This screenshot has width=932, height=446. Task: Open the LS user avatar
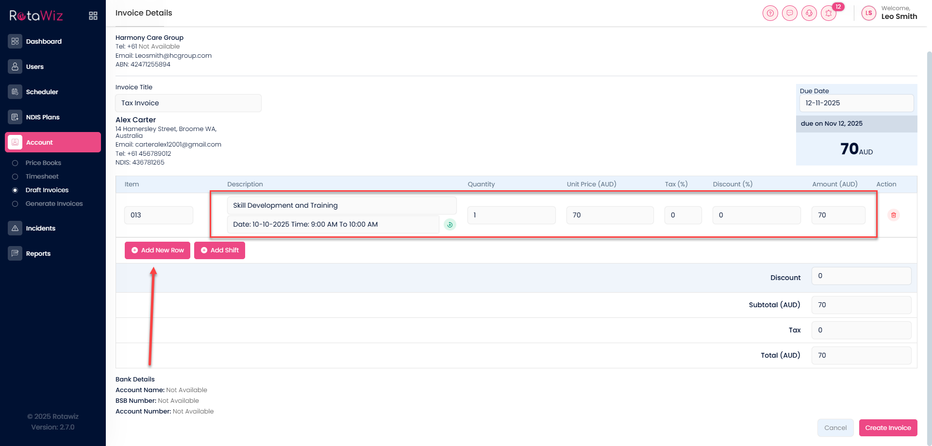pos(868,13)
